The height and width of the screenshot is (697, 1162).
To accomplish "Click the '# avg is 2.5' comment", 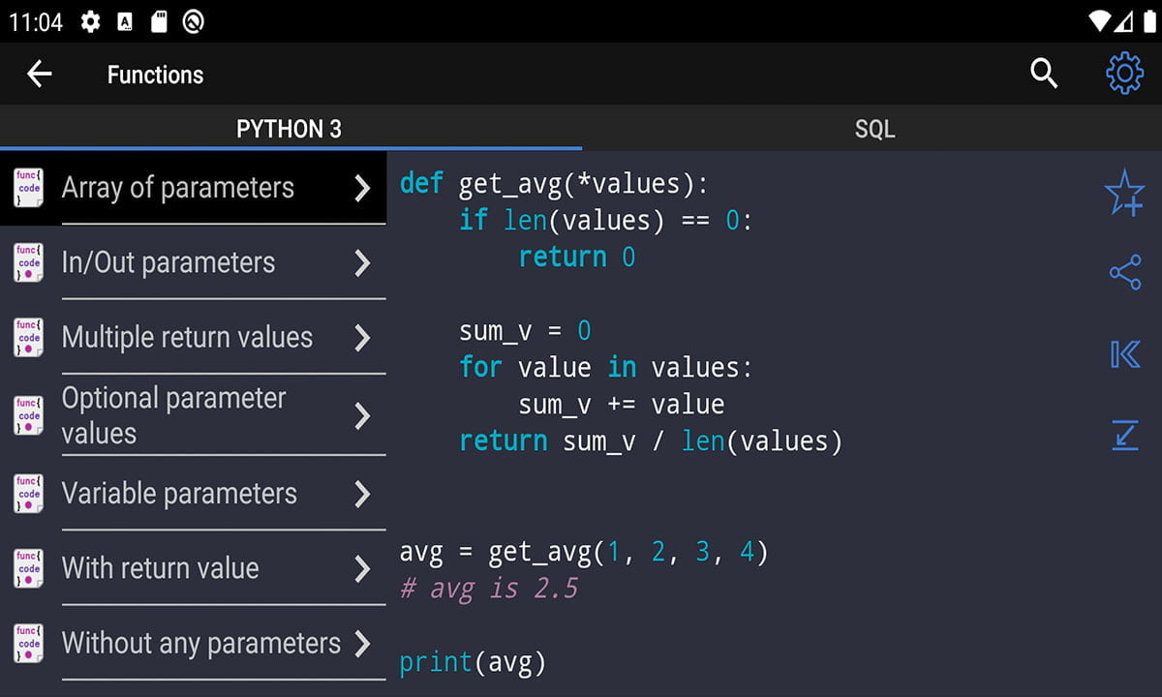I will 489,589.
